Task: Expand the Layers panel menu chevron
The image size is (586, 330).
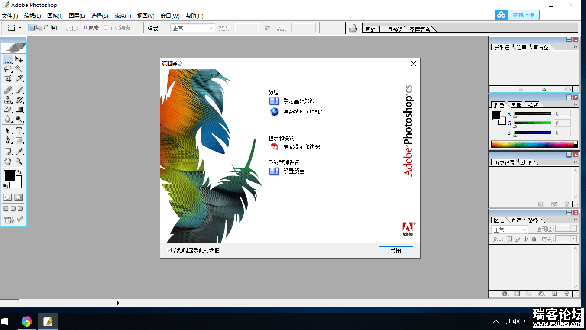Action: (576, 220)
